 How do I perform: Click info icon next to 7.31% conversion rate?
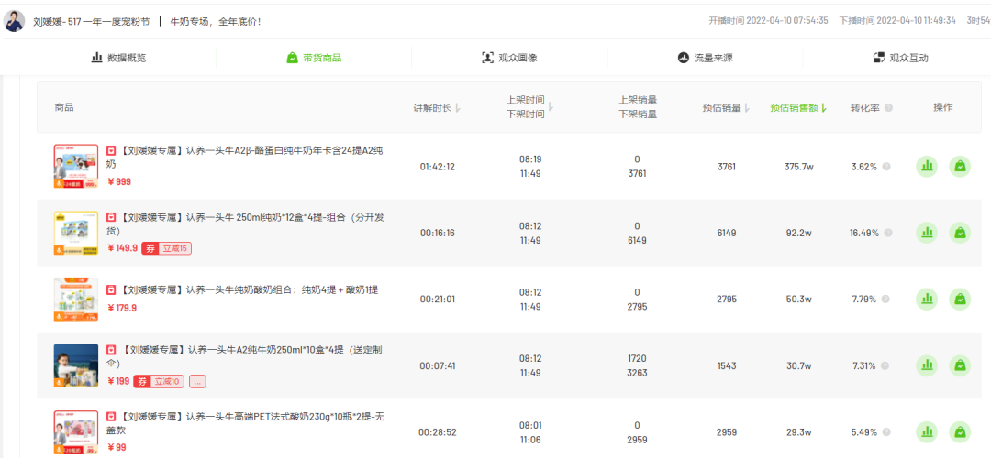coord(886,365)
